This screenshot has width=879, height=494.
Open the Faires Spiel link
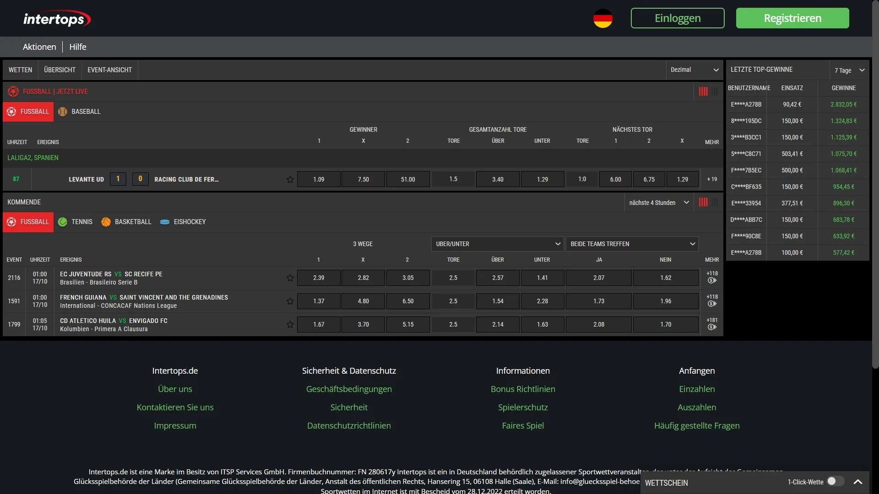coord(523,425)
